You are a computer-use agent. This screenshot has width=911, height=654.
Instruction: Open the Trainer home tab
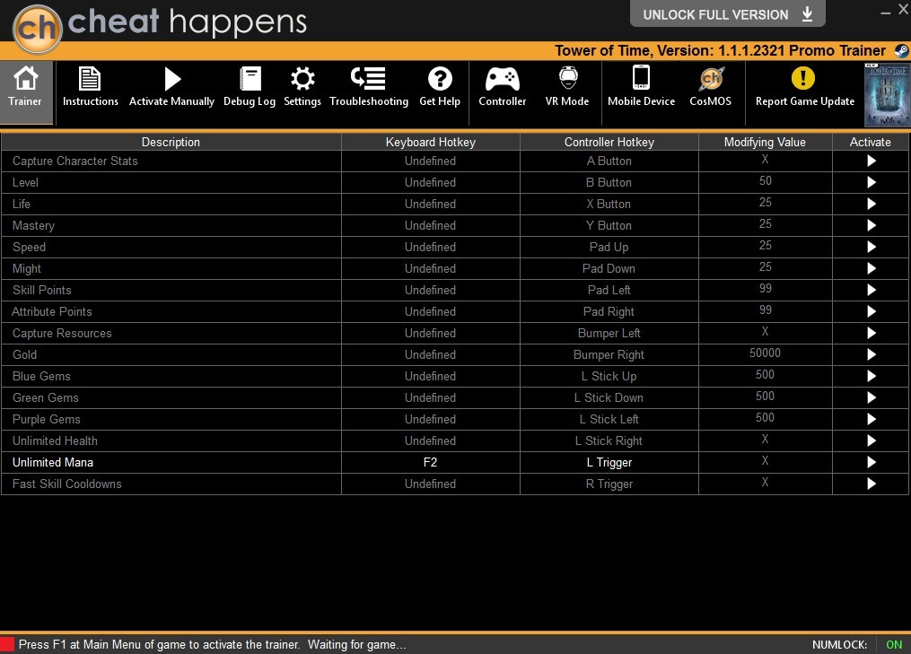(26, 92)
